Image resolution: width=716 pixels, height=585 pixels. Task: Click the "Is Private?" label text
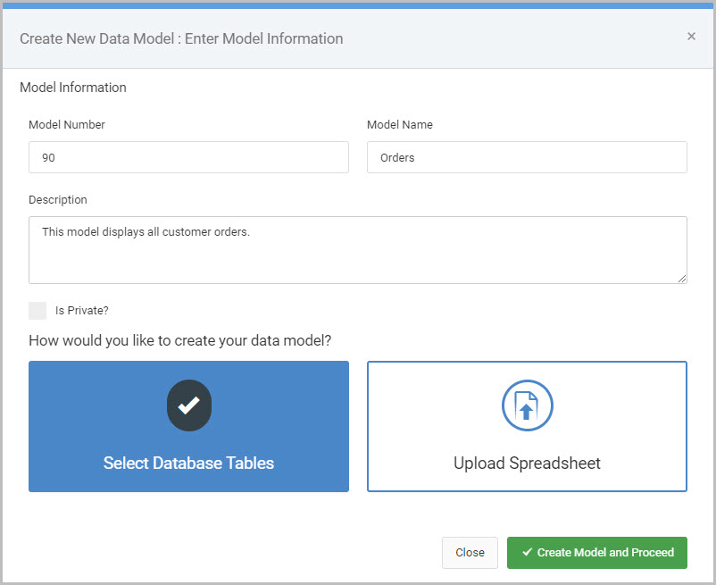pyautogui.click(x=82, y=311)
